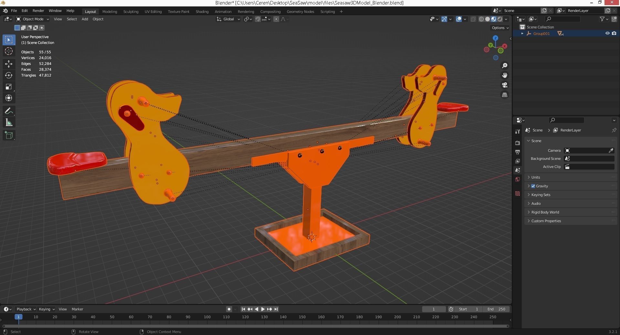This screenshot has height=335, width=620.
Task: Open the viewport Add menu
Action: (85, 19)
